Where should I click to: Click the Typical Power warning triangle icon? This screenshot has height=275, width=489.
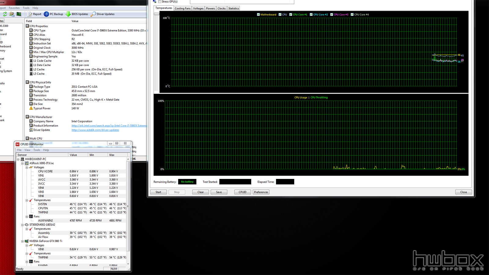click(x=31, y=108)
